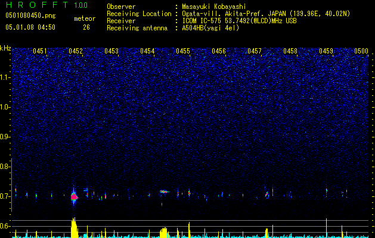Click the 1.1 kHz axis label
375x238 pixels.
[x=5, y=77]
